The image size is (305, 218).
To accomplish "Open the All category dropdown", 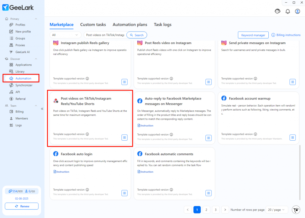I will click(x=65, y=35).
